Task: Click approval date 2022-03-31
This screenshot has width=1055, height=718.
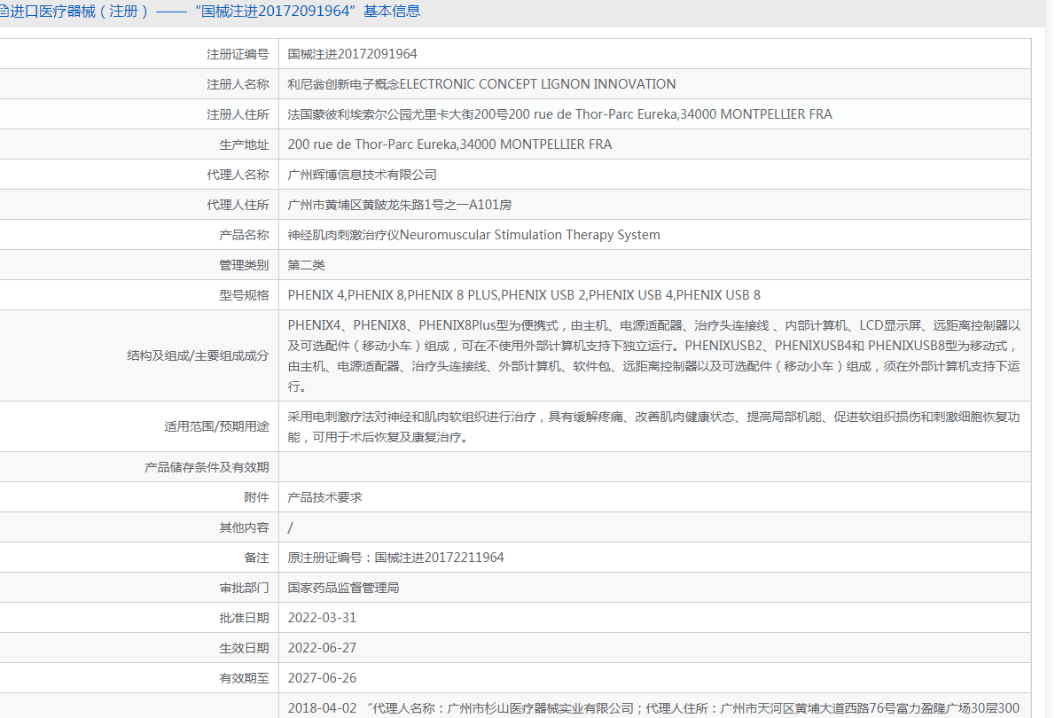Action: coord(322,618)
